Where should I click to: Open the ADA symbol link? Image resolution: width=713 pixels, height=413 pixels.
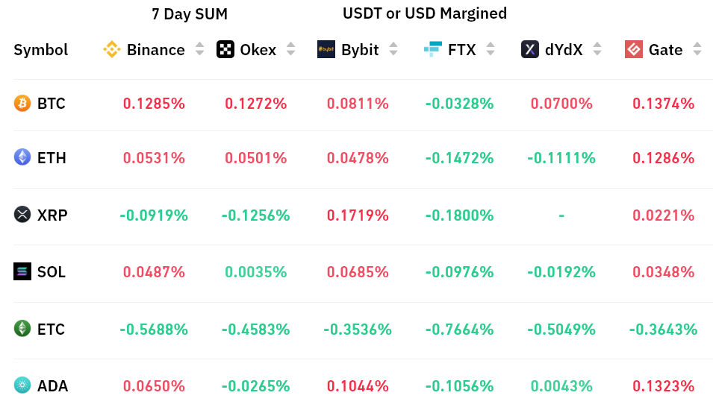click(x=52, y=386)
